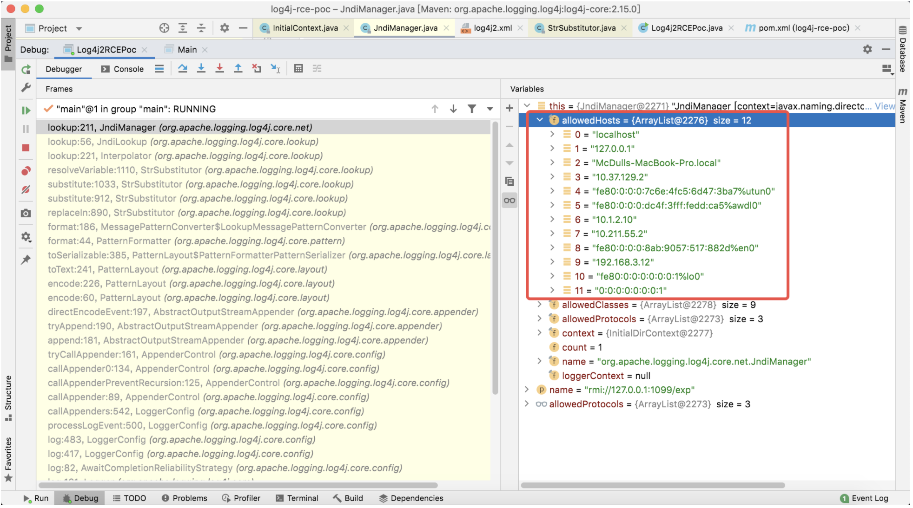
Task: Open Problems tool window
Action: [x=184, y=498]
